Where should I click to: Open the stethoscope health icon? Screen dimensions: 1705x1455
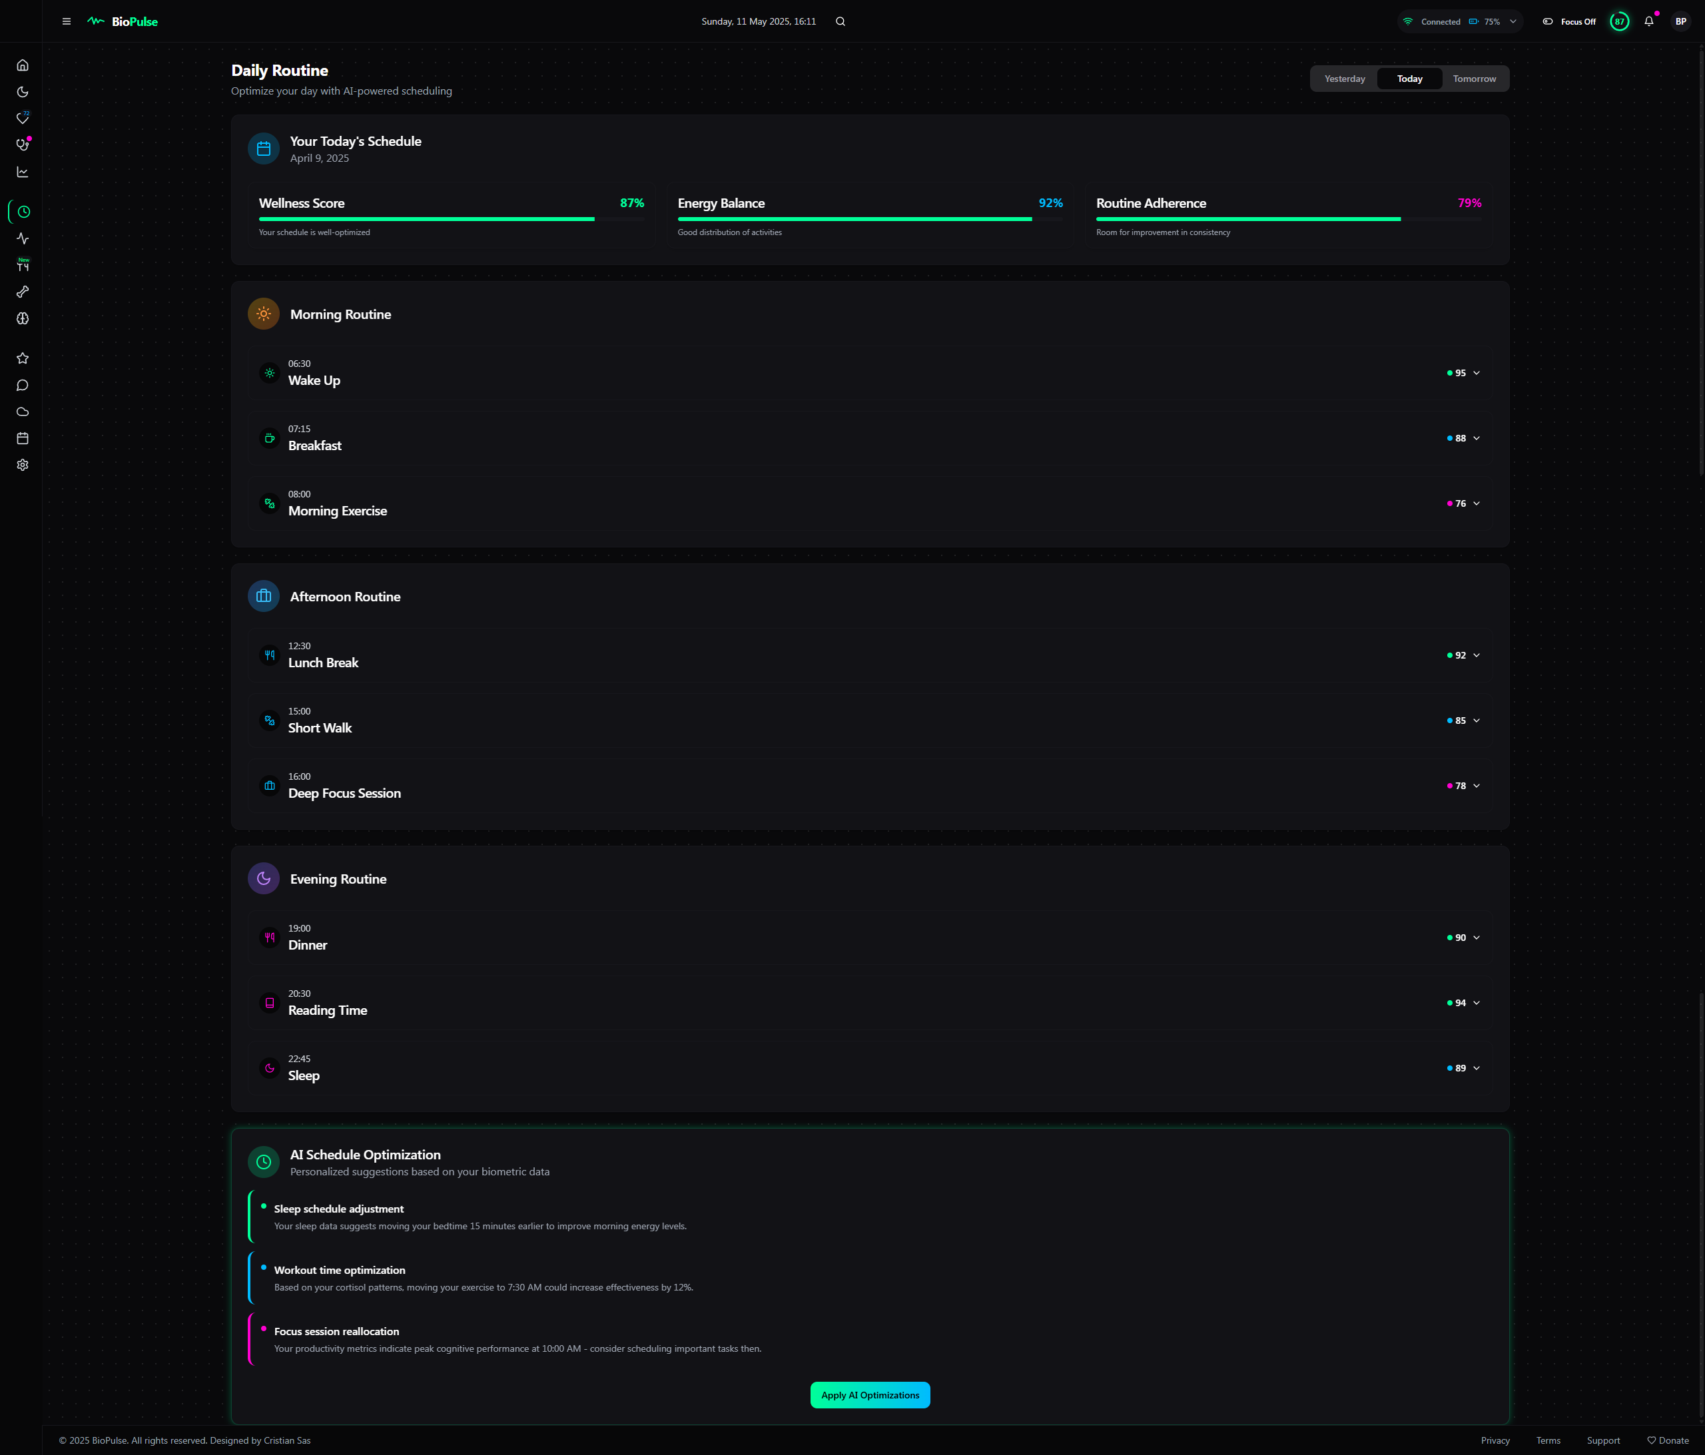(x=23, y=145)
